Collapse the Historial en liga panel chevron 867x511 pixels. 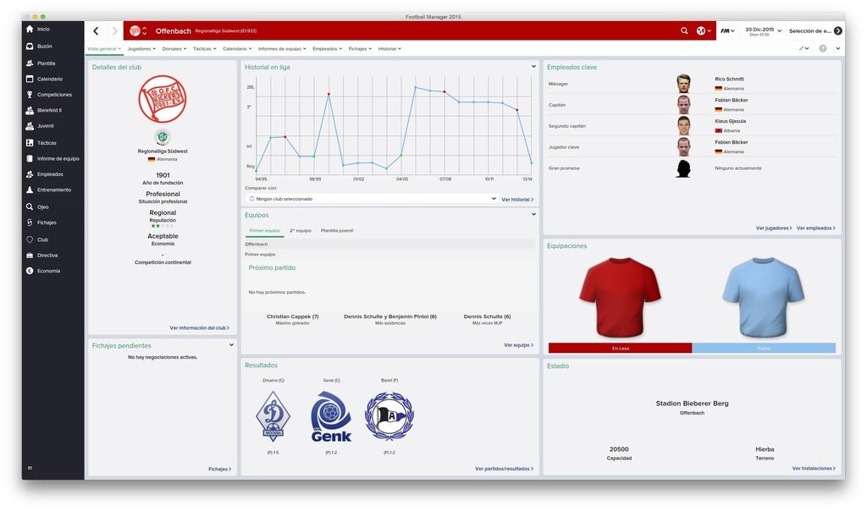(x=533, y=66)
